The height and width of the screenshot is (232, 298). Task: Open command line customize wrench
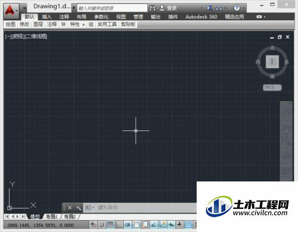pyautogui.click(x=79, y=208)
